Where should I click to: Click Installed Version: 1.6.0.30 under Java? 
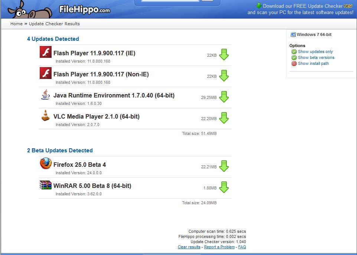click(79, 103)
